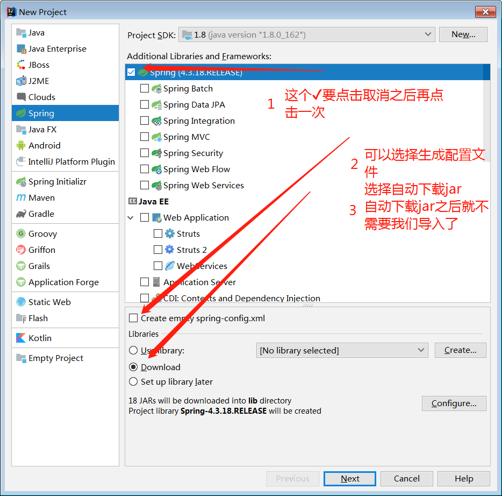This screenshot has height=496, width=502.
Task: Select the Use library radio button
Action: (133, 350)
